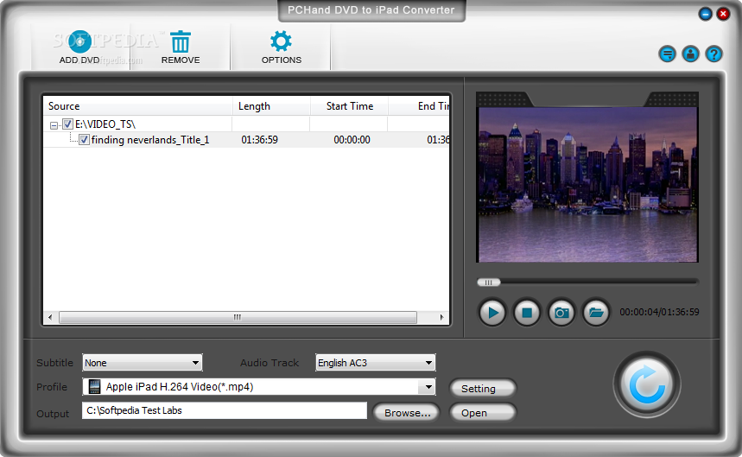Click the preview seek slider handle

pos(488,282)
